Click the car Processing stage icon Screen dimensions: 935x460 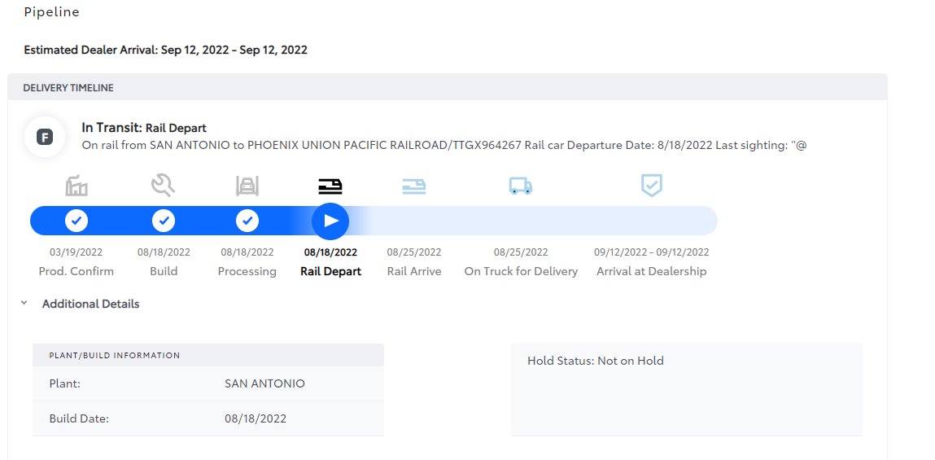click(x=247, y=186)
